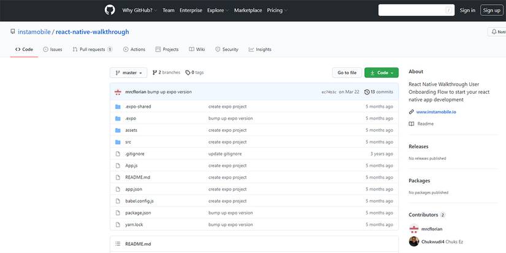
Task: Click folder icon beside src
Action: (118, 142)
